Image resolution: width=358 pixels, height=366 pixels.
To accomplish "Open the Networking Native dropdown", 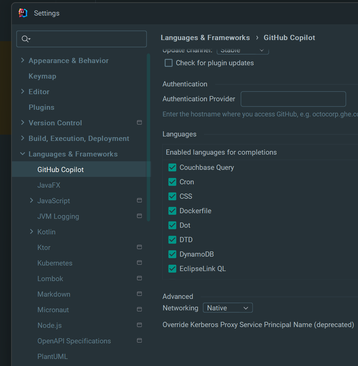I will 228,308.
